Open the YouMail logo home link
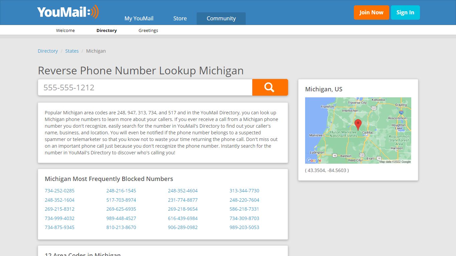Viewport: 456px width, 256px height. [x=68, y=12]
